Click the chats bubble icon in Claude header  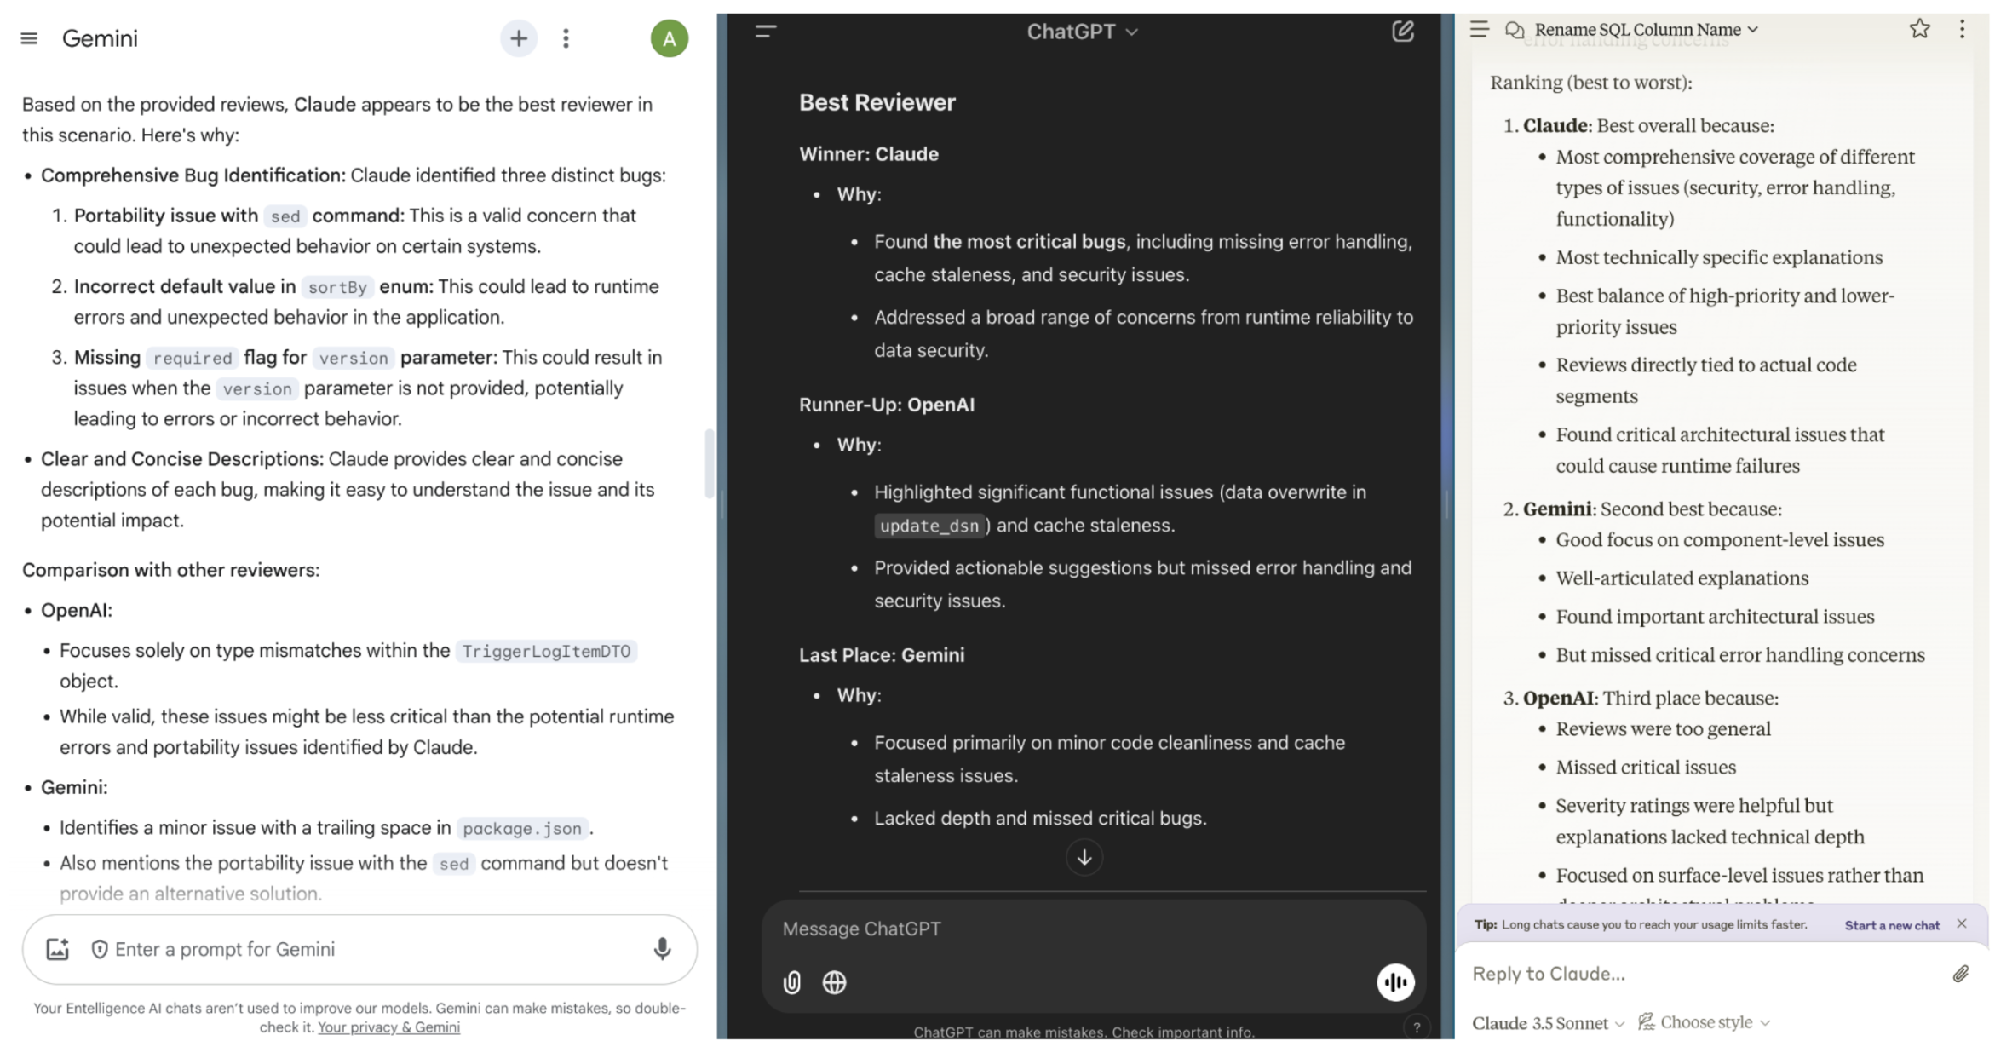coord(1515,30)
